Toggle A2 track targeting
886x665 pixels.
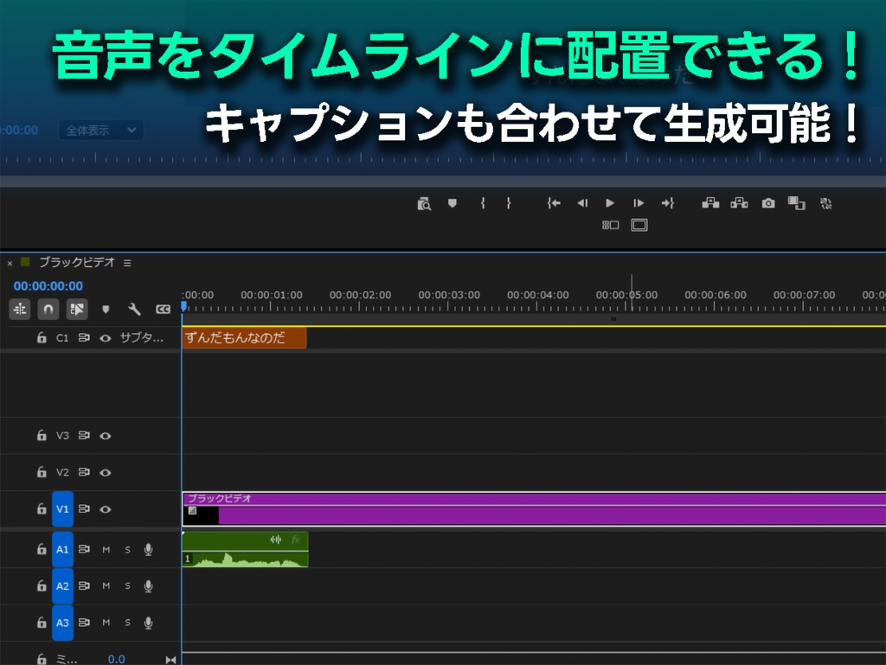point(62,586)
